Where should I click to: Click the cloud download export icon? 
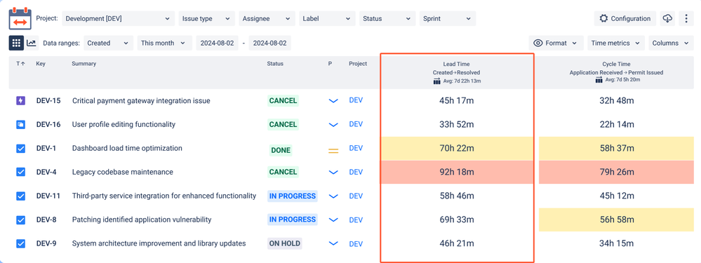click(667, 18)
